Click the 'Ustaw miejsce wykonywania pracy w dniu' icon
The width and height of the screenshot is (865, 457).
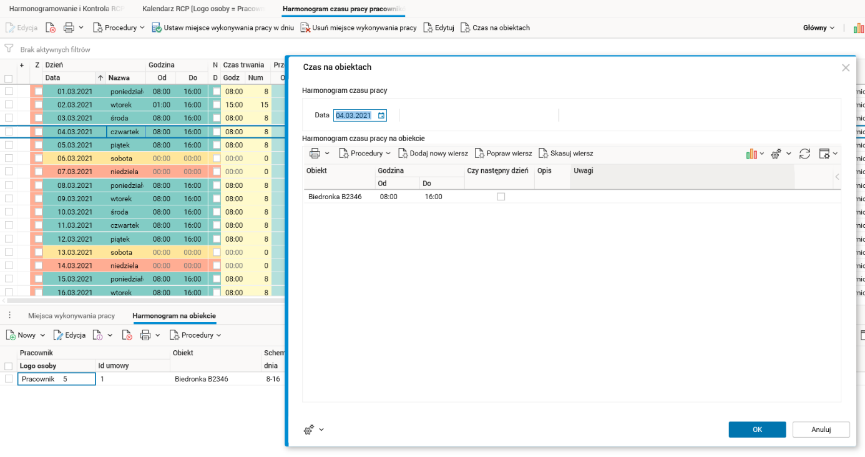coord(157,27)
